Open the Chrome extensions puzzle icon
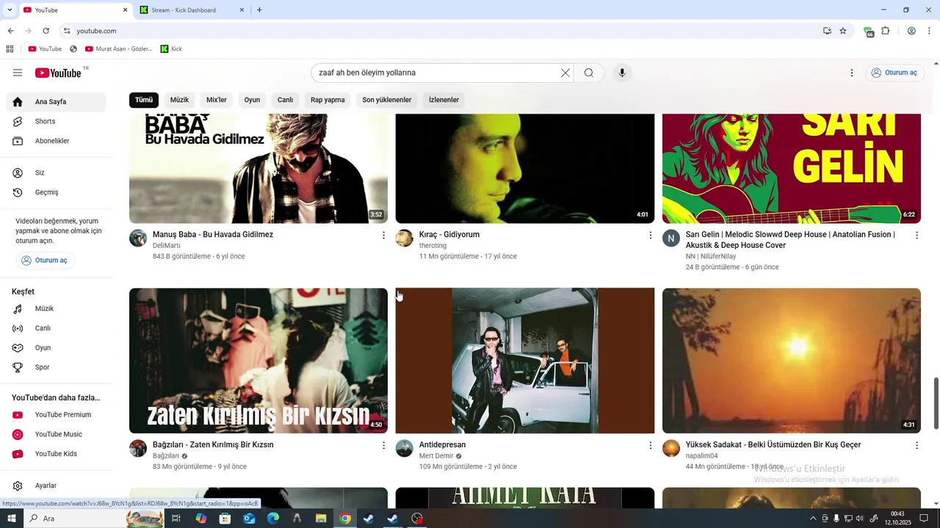 click(886, 31)
